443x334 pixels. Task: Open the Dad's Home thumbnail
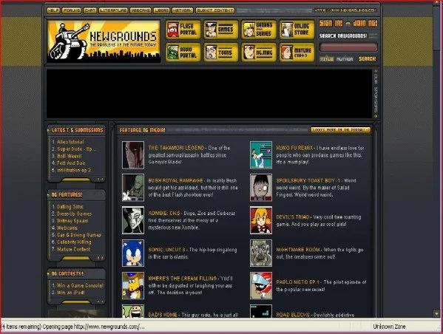133,311
